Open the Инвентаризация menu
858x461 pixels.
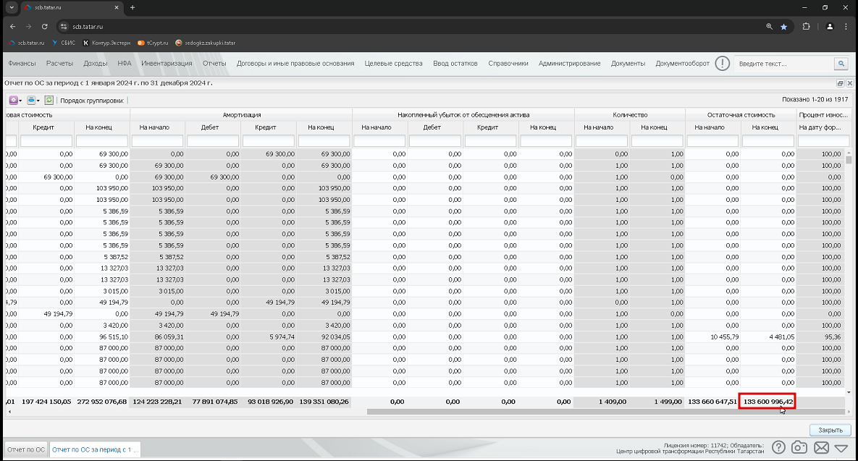(167, 64)
